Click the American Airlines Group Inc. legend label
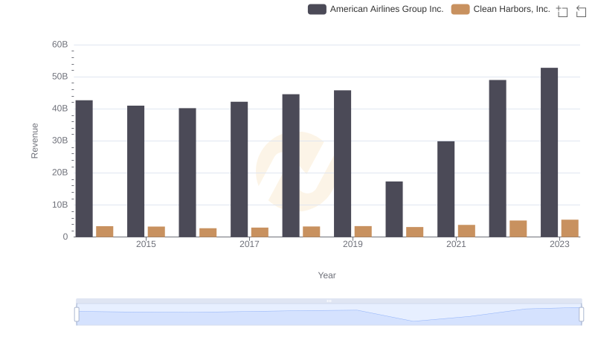The height and width of the screenshot is (343, 595). [x=387, y=9]
